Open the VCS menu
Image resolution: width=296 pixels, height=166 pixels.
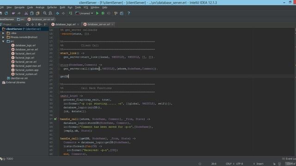(x=86, y=7)
